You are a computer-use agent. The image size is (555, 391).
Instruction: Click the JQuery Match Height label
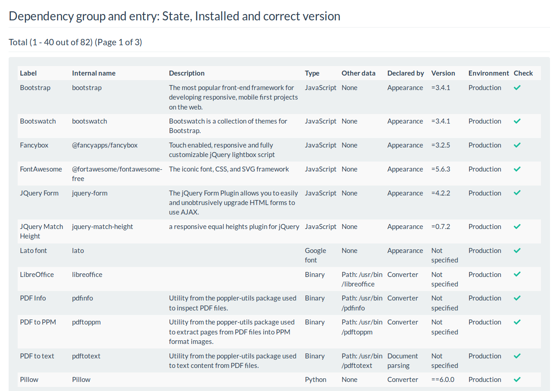pyautogui.click(x=42, y=231)
